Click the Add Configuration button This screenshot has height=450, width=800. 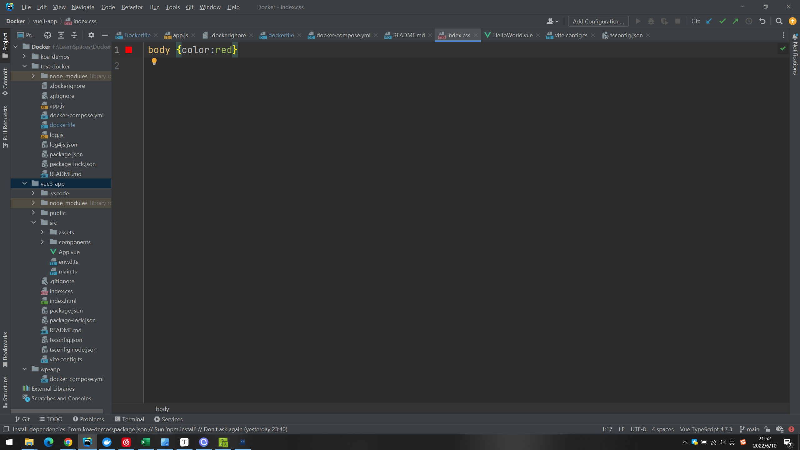598,21
